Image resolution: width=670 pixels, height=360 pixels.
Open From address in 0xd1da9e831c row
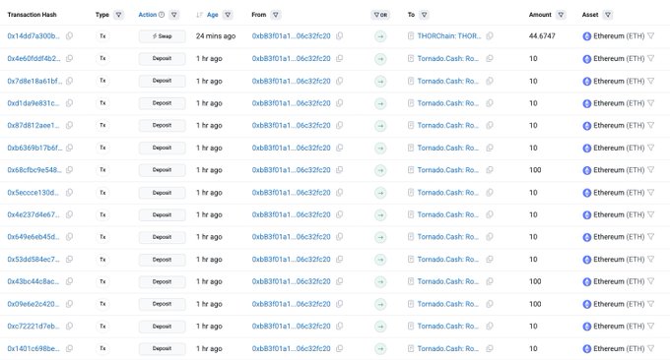[x=291, y=103]
